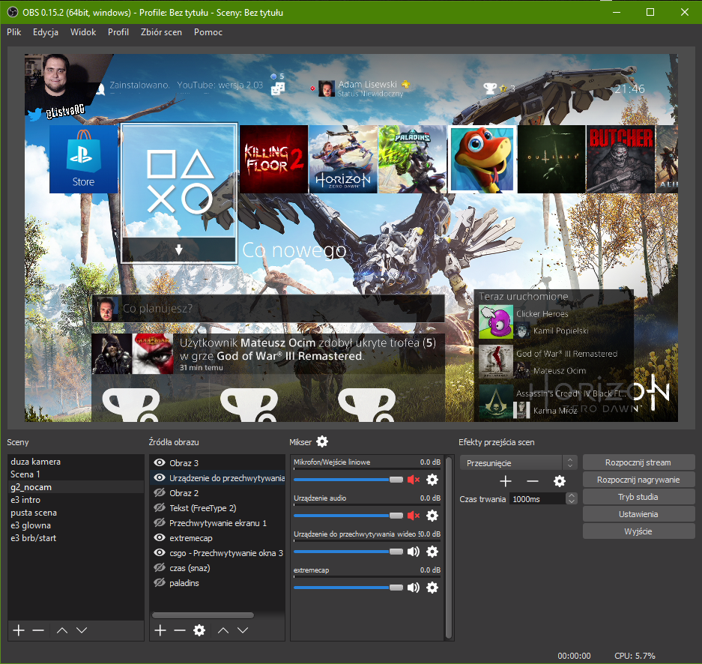Unmute the Mikrofon/Wejście liniowe speaker icon
702x664 pixels.
[x=413, y=480]
